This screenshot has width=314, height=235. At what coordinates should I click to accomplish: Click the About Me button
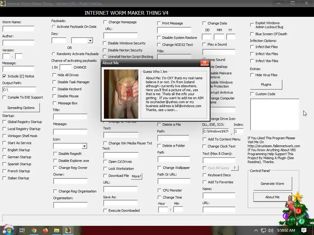(272, 197)
